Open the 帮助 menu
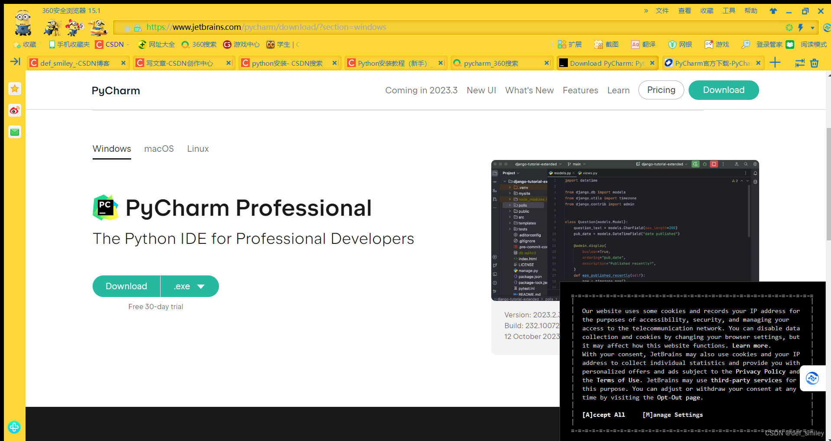This screenshot has height=441, width=831. point(751,11)
